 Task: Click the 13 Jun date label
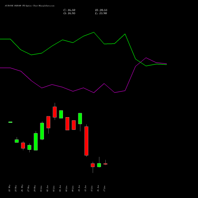tap(92, 188)
